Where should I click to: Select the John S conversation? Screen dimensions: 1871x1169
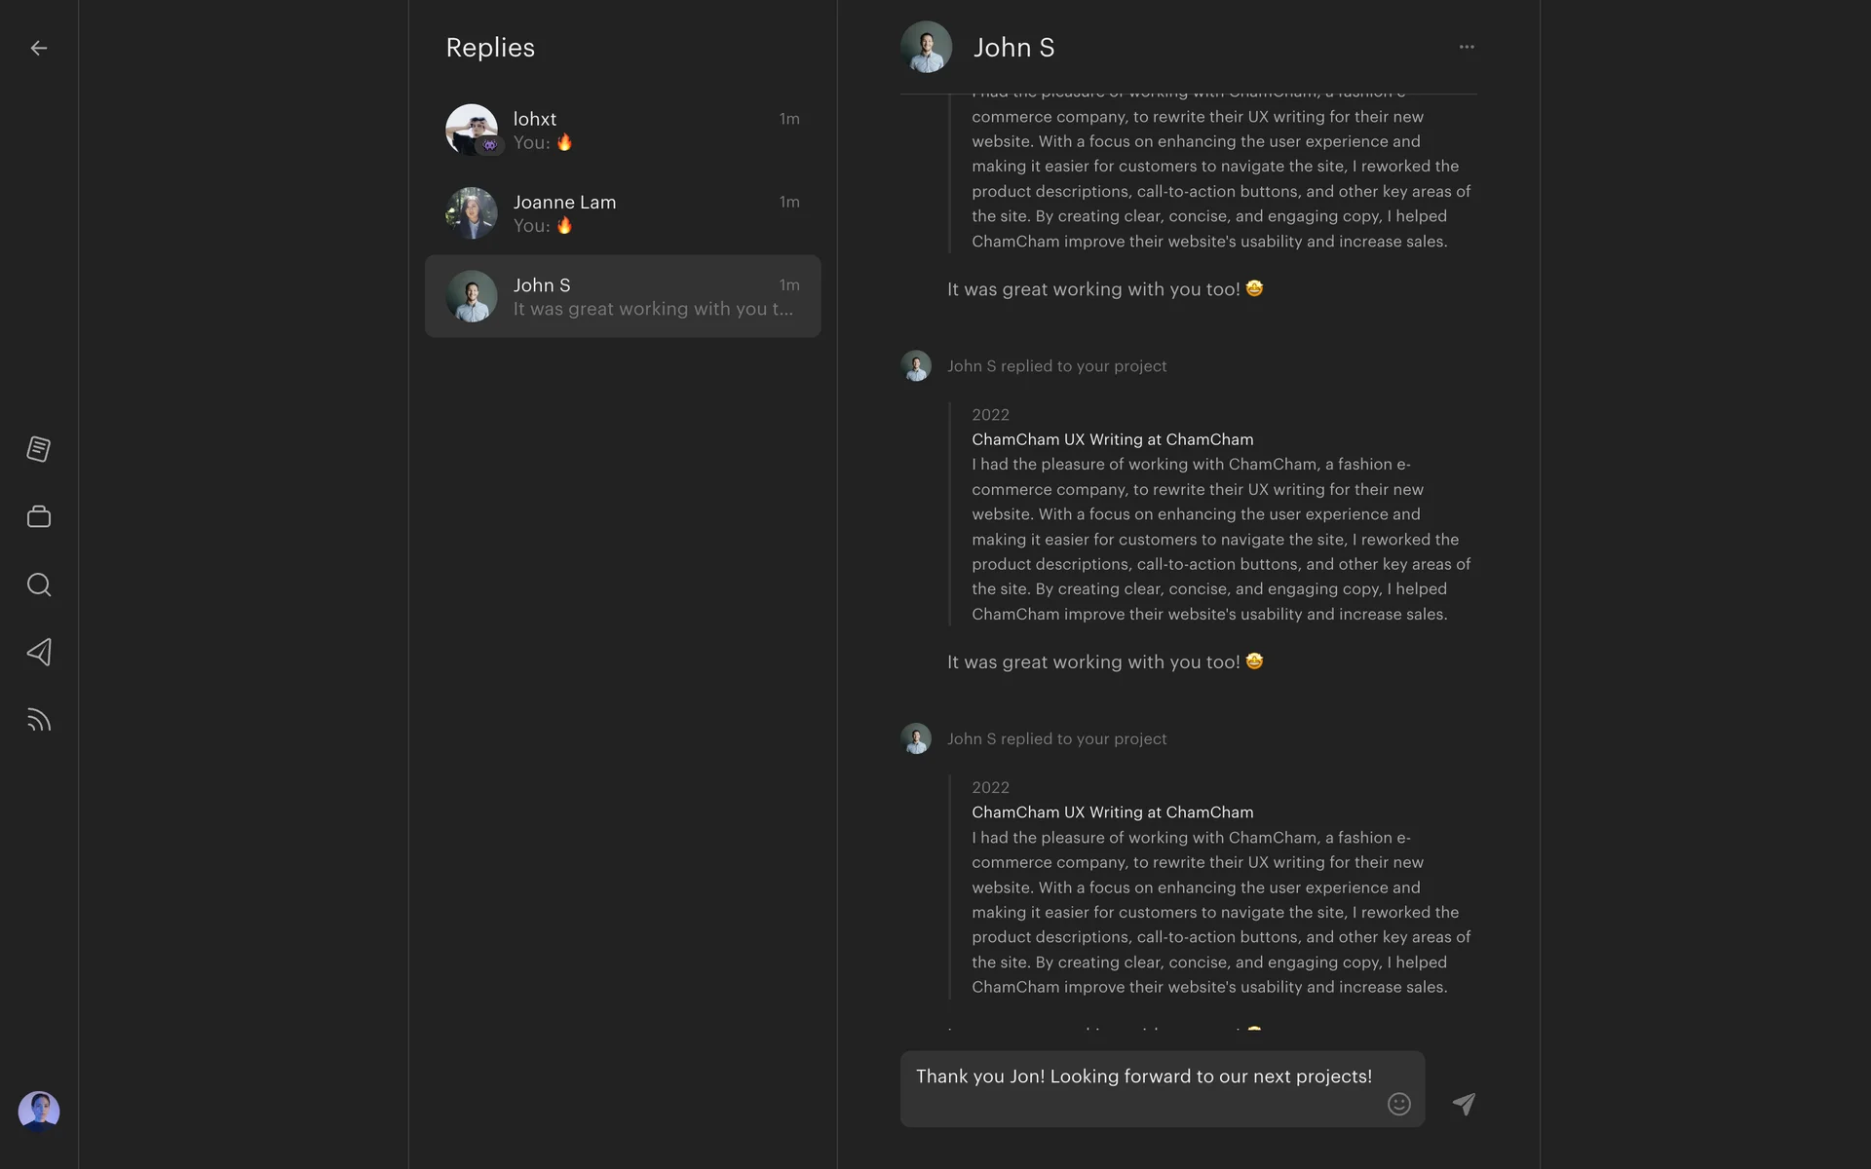[623, 296]
